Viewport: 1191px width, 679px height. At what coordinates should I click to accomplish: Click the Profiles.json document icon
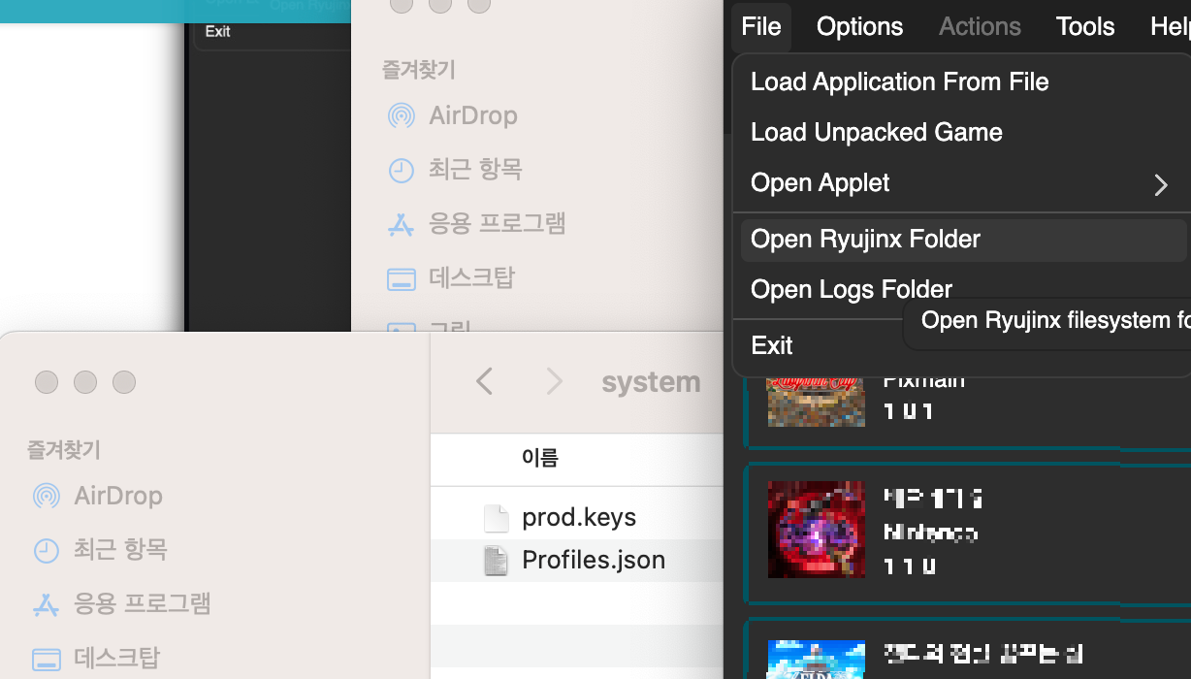[496, 561]
